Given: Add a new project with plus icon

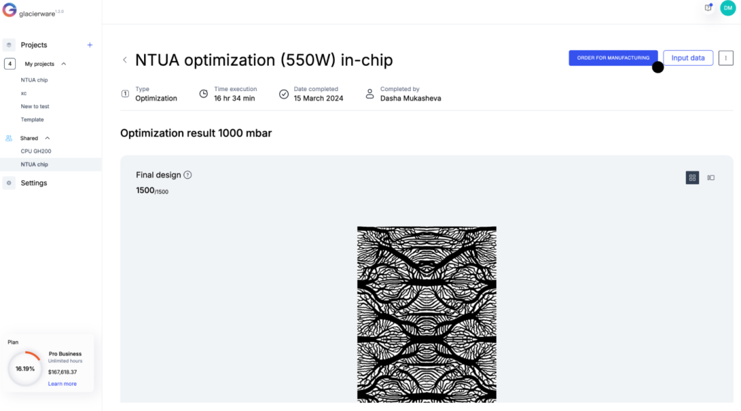Looking at the screenshot, I should click(90, 45).
